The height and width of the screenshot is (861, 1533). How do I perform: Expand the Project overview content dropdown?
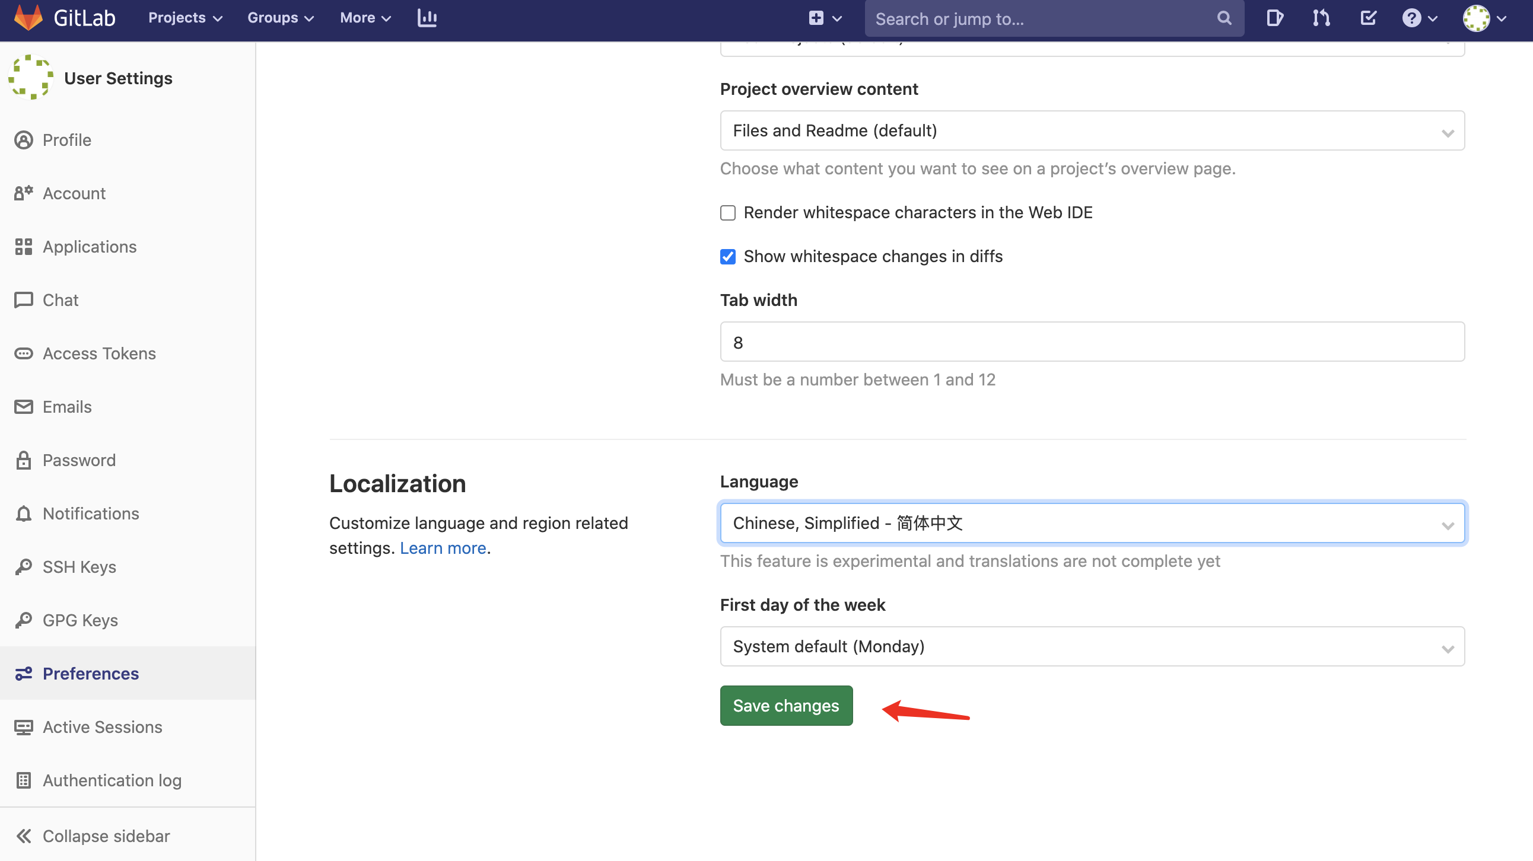point(1092,130)
